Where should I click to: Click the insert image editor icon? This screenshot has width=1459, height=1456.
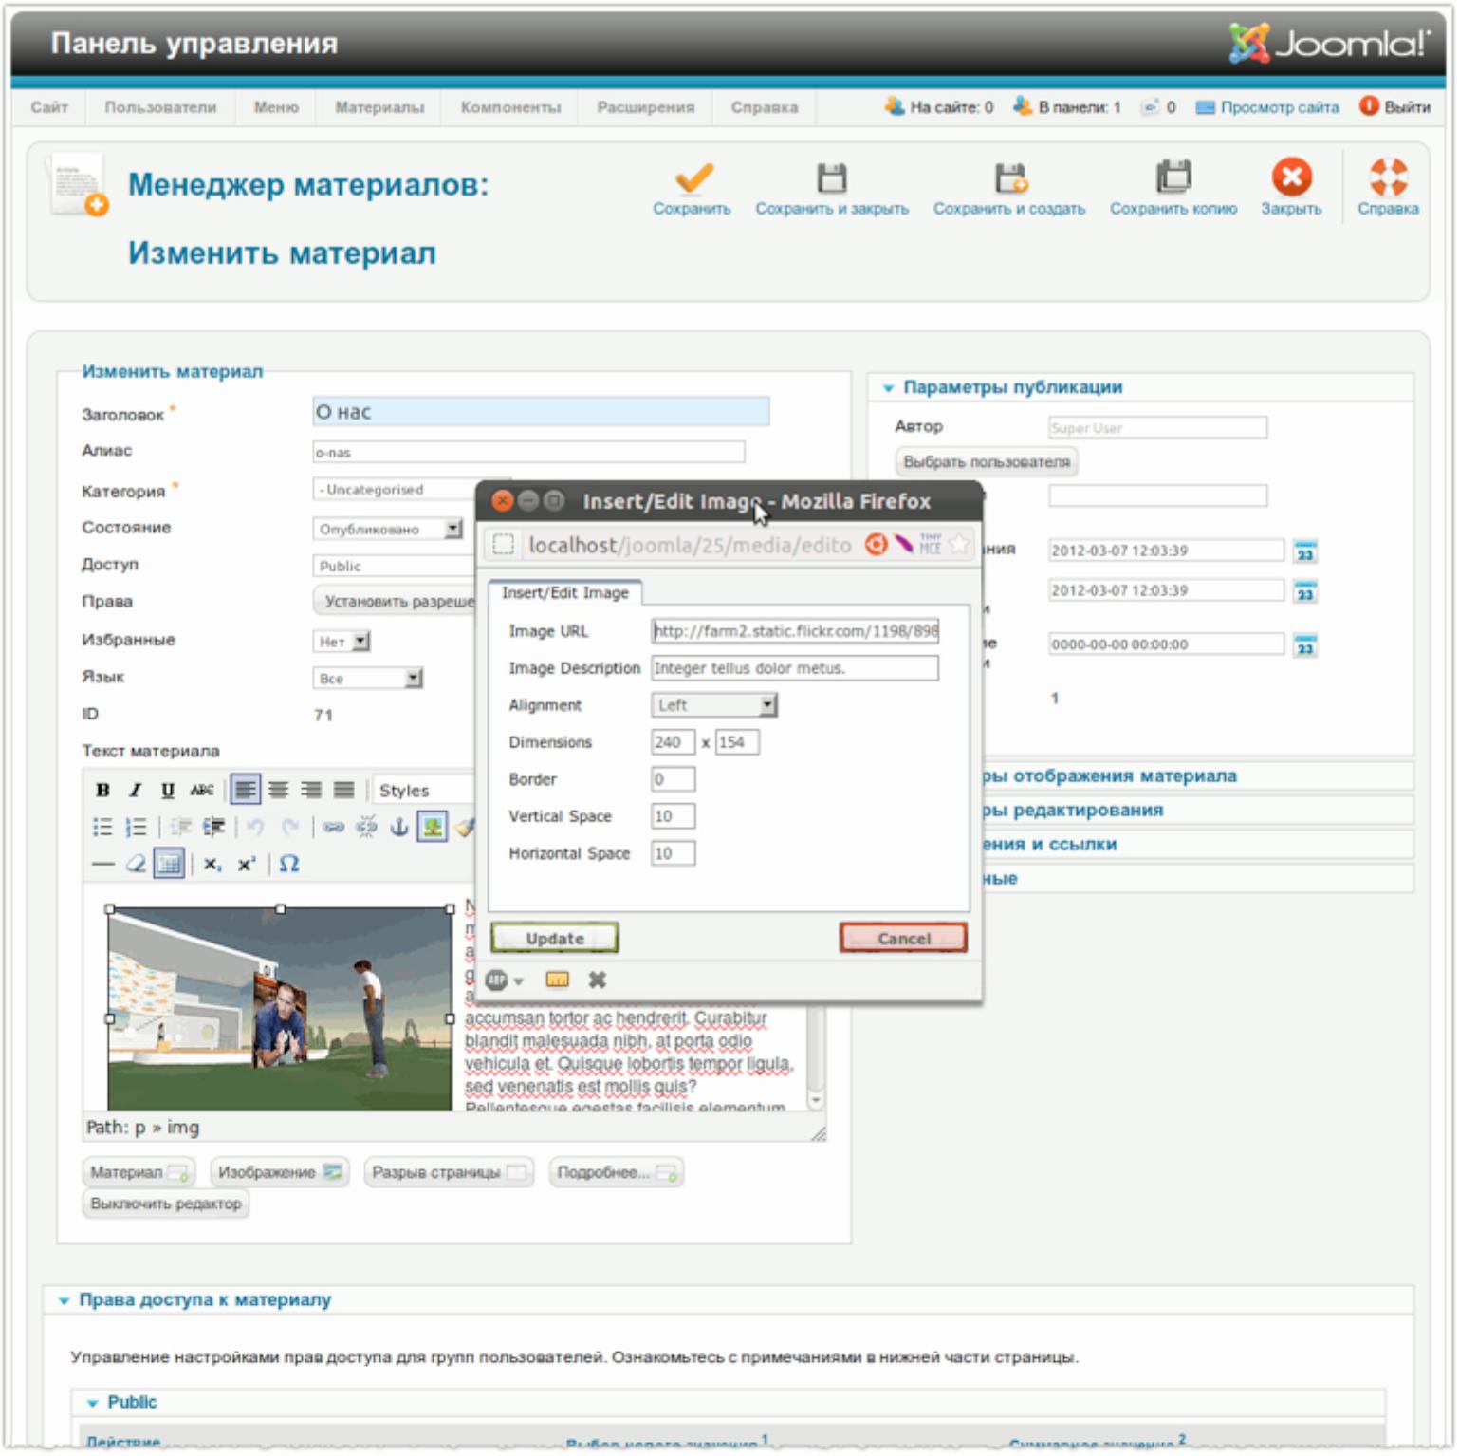point(433,827)
